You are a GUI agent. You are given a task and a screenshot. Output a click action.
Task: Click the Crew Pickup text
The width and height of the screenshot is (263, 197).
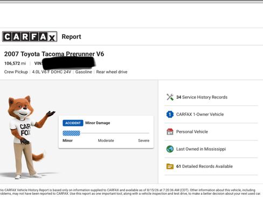point(16,72)
